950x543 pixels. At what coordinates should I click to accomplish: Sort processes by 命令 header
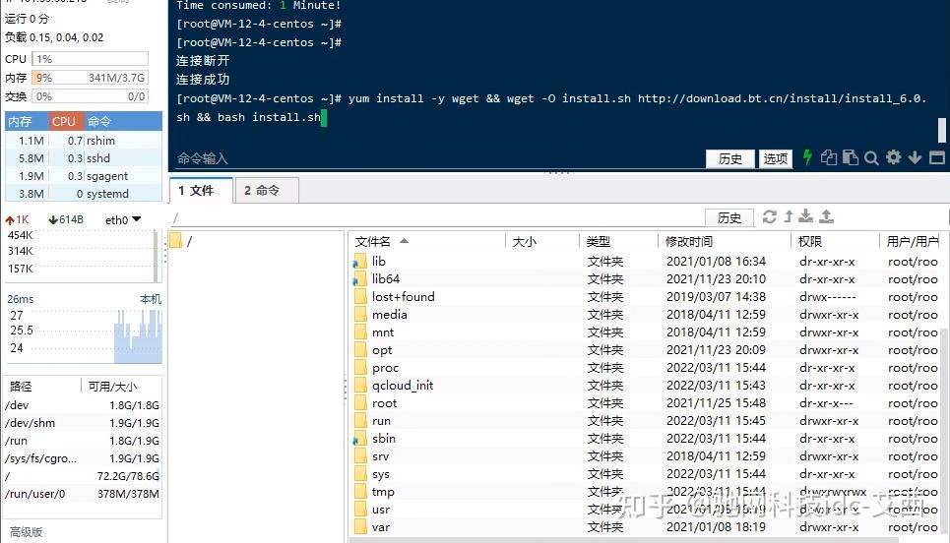click(x=122, y=121)
